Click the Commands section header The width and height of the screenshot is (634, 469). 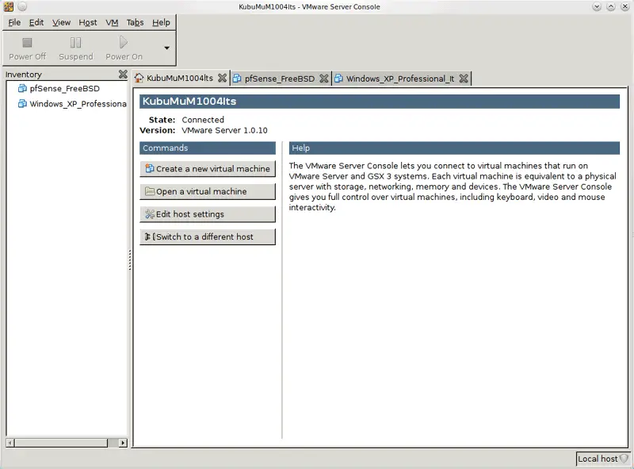click(x=208, y=148)
